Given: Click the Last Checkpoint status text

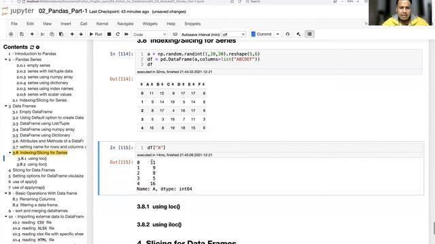Looking at the screenshot, I should click(119, 12).
